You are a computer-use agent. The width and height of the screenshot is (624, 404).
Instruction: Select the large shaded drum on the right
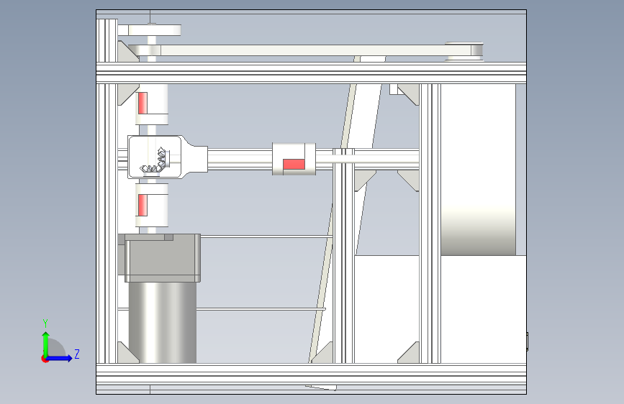(x=478, y=170)
